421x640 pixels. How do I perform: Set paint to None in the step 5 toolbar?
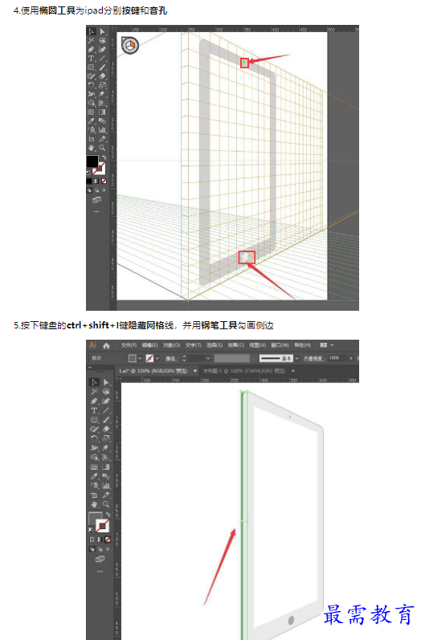108,540
